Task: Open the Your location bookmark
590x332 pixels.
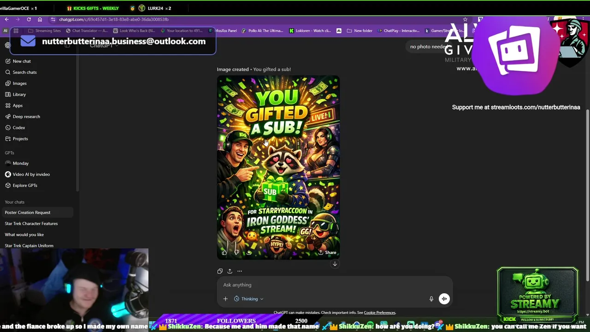Action: [182, 30]
